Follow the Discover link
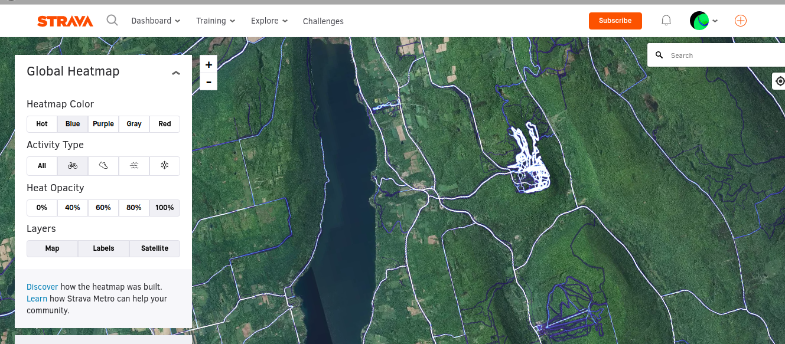The width and height of the screenshot is (785, 344). point(43,287)
